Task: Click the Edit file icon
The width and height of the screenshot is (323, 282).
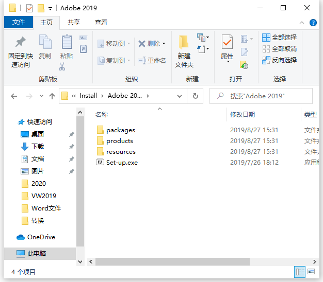Action: pyautogui.click(x=245, y=52)
